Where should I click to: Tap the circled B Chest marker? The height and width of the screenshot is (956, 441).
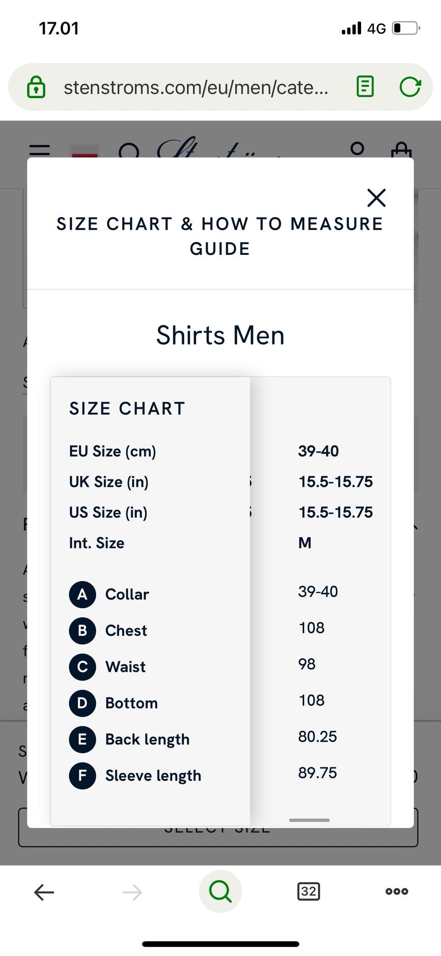click(x=83, y=630)
